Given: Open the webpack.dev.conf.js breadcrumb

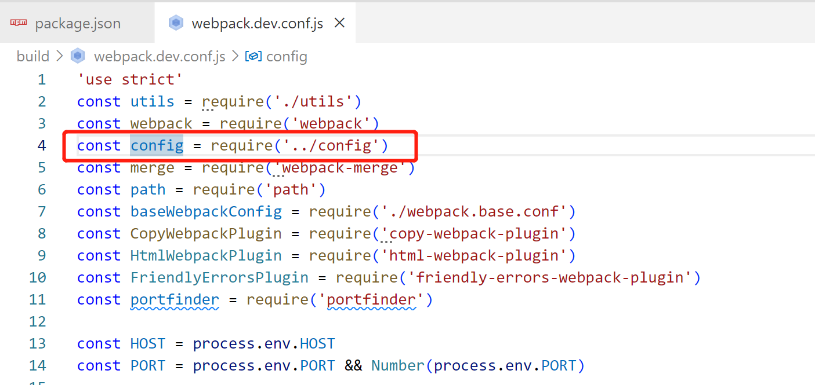Looking at the screenshot, I should tap(160, 56).
